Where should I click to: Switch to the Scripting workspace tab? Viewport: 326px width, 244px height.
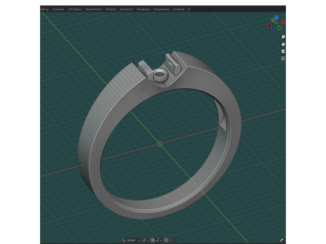point(179,9)
